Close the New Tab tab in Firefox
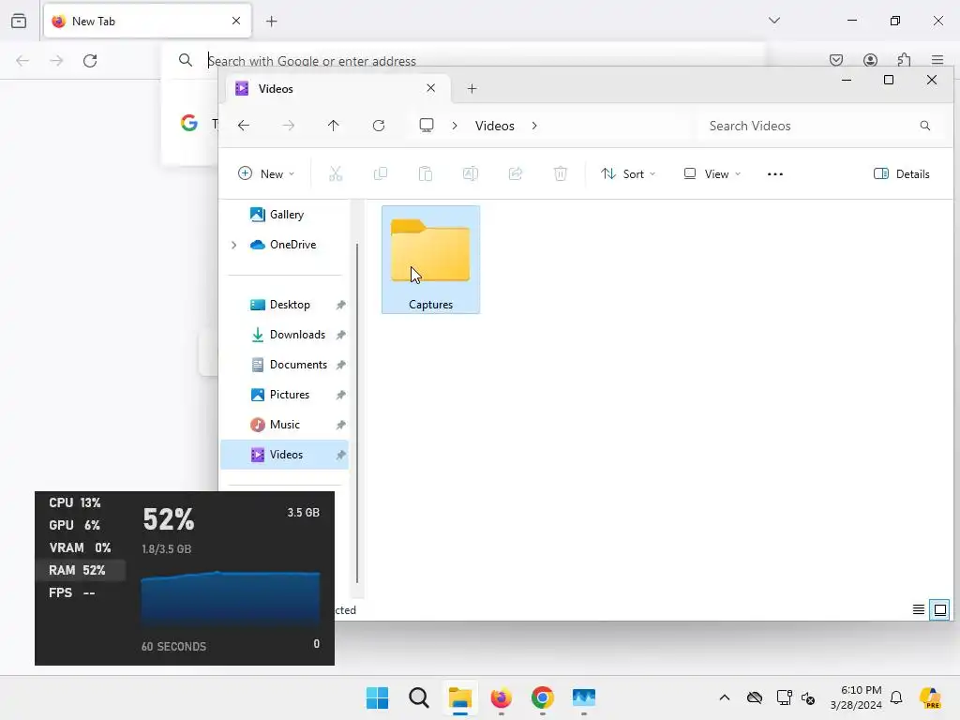Screen dimensions: 960x720 (x=236, y=21)
